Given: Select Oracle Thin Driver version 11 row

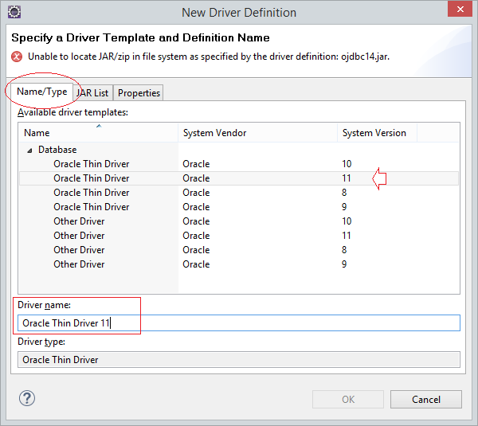Looking at the screenshot, I should (x=239, y=178).
